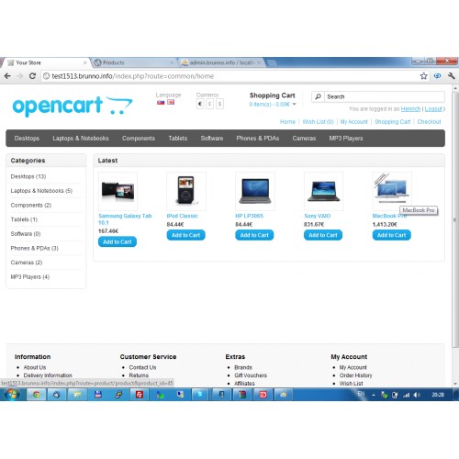The width and height of the screenshot is (459, 459).
Task: Open the Tablets menu item
Action: [178, 139]
